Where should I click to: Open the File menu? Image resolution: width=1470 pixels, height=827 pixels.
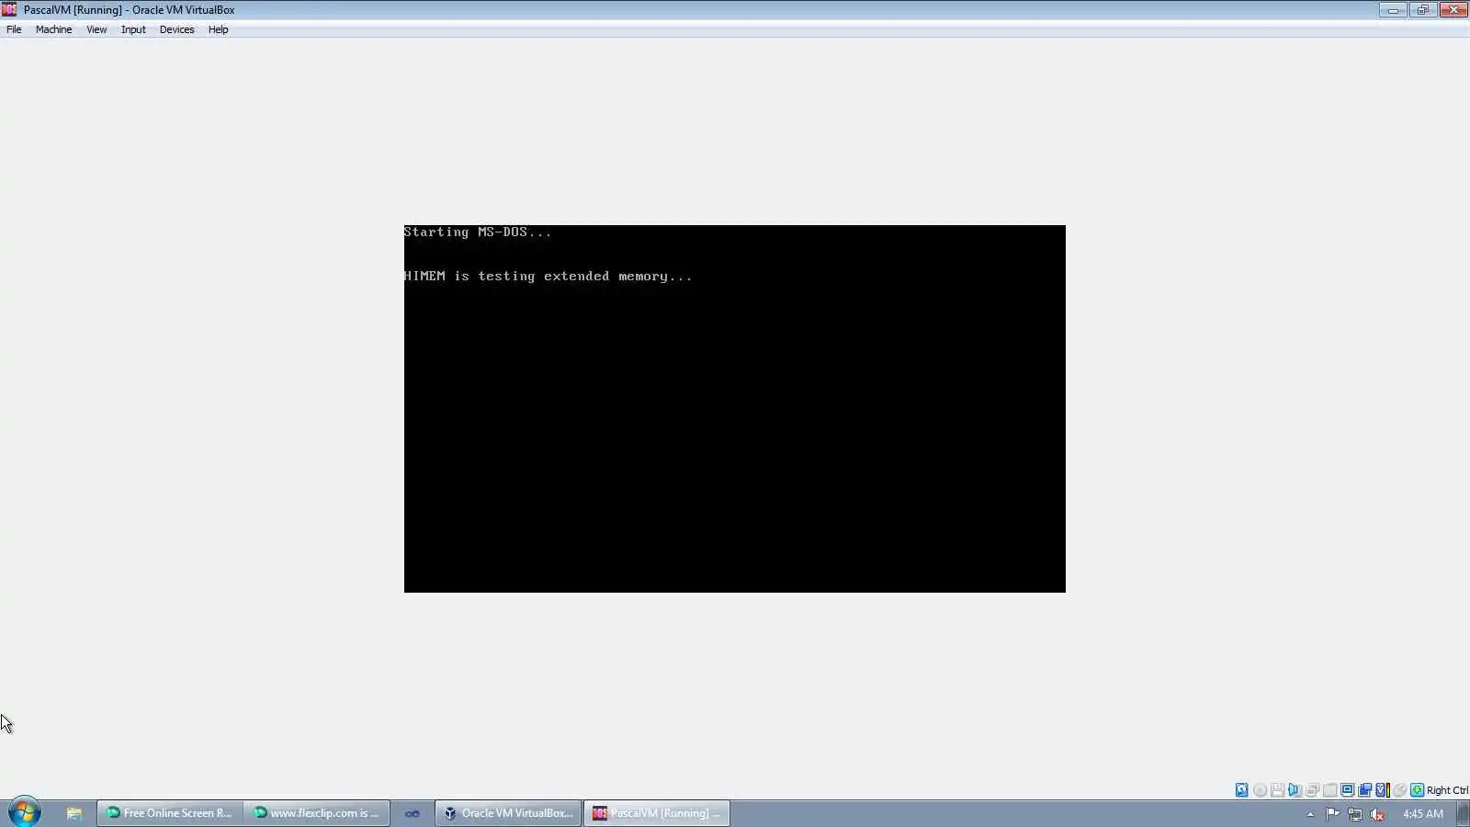(x=14, y=29)
